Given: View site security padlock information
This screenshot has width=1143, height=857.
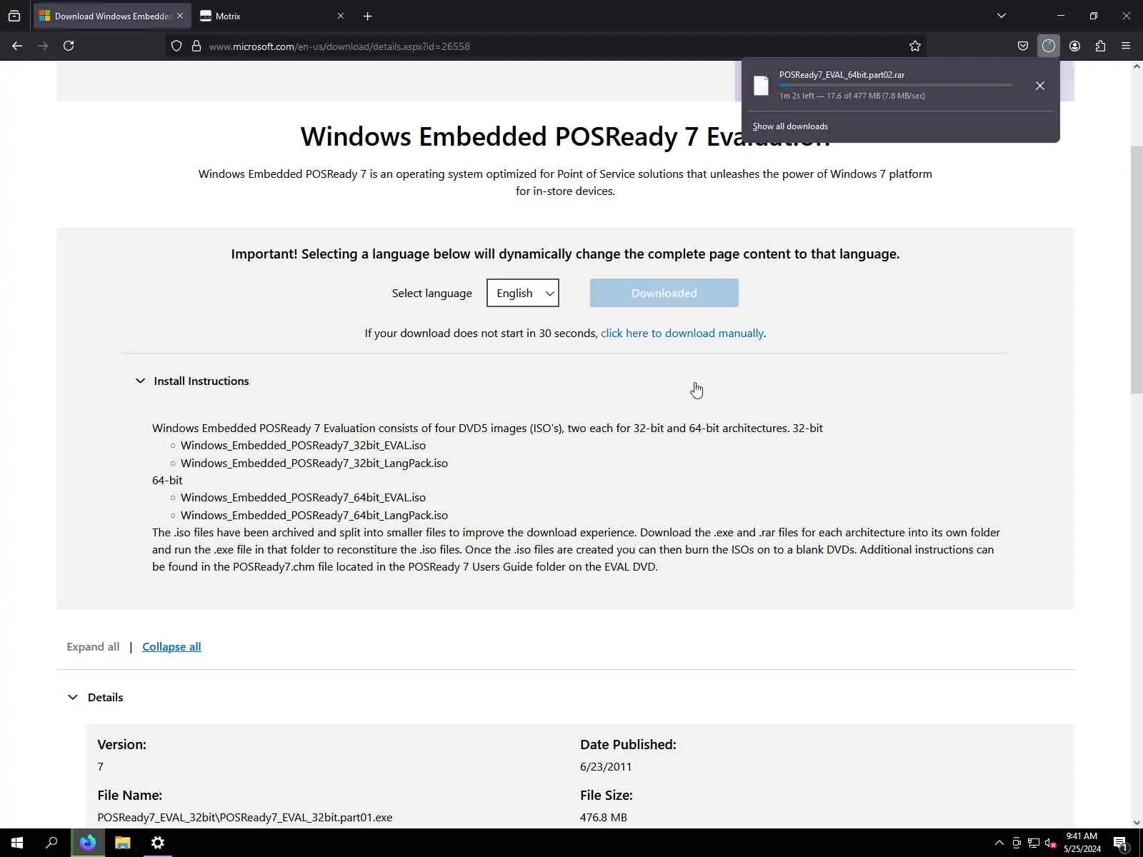Looking at the screenshot, I should 196,46.
